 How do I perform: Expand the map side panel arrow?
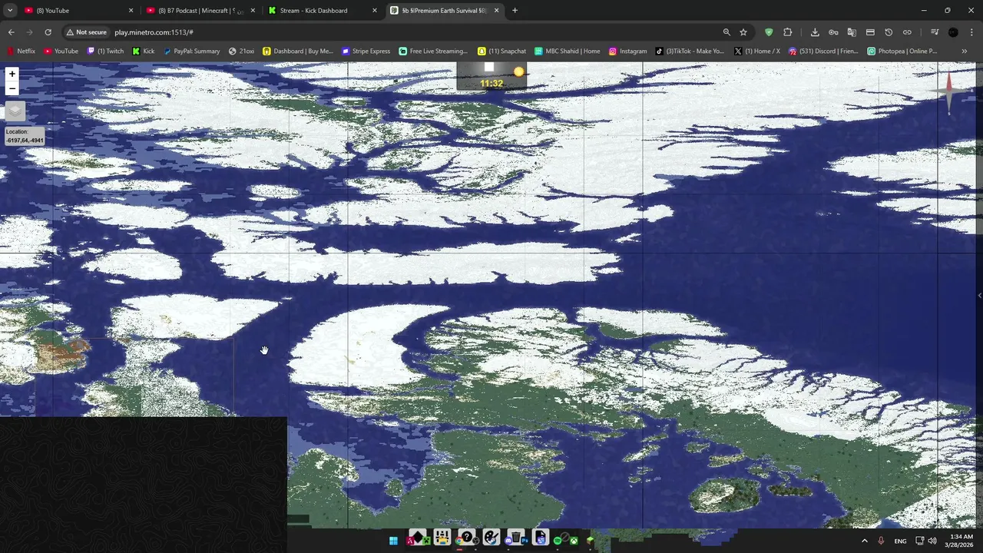tap(979, 296)
